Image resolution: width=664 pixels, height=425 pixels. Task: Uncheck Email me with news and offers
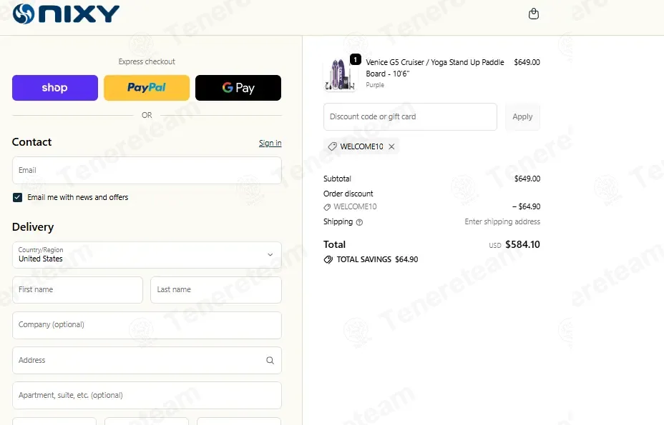(x=17, y=197)
